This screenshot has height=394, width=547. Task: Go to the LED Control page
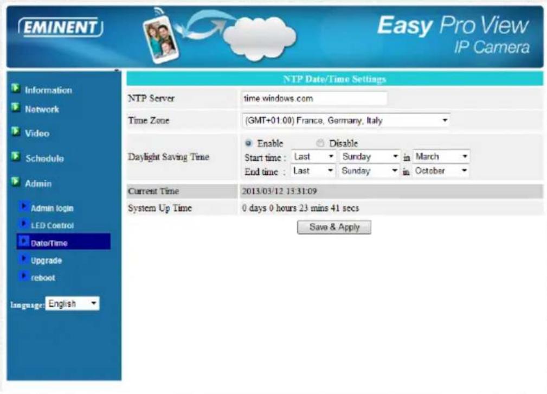[53, 226]
